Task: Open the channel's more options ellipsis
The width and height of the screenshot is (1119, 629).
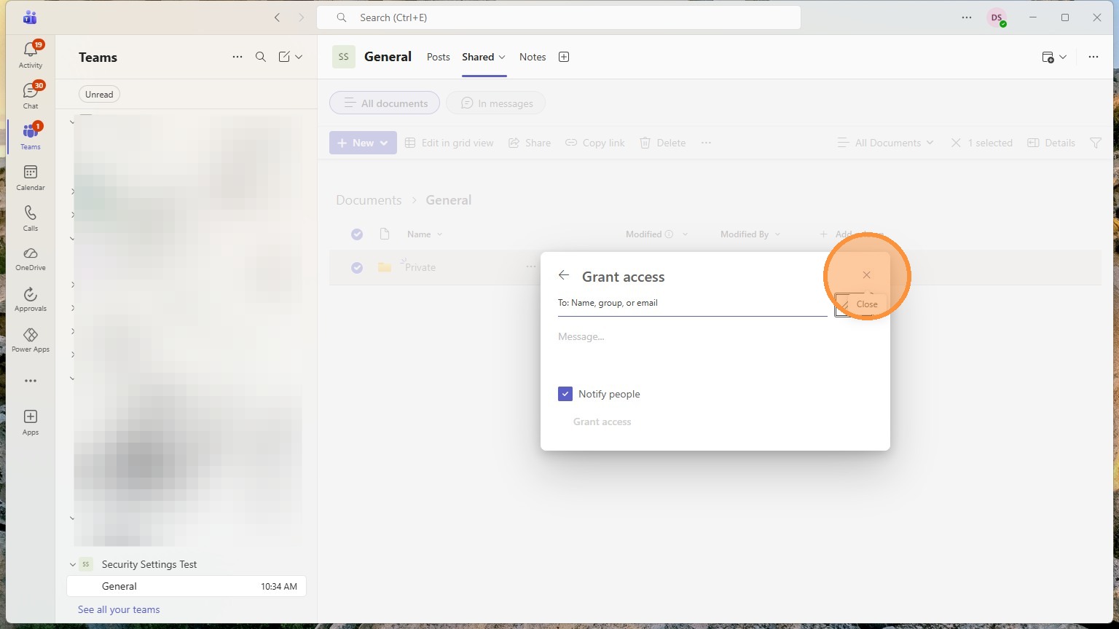Action: pos(1094,57)
